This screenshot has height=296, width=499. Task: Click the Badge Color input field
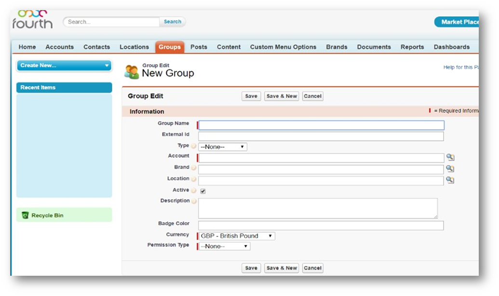point(321,226)
